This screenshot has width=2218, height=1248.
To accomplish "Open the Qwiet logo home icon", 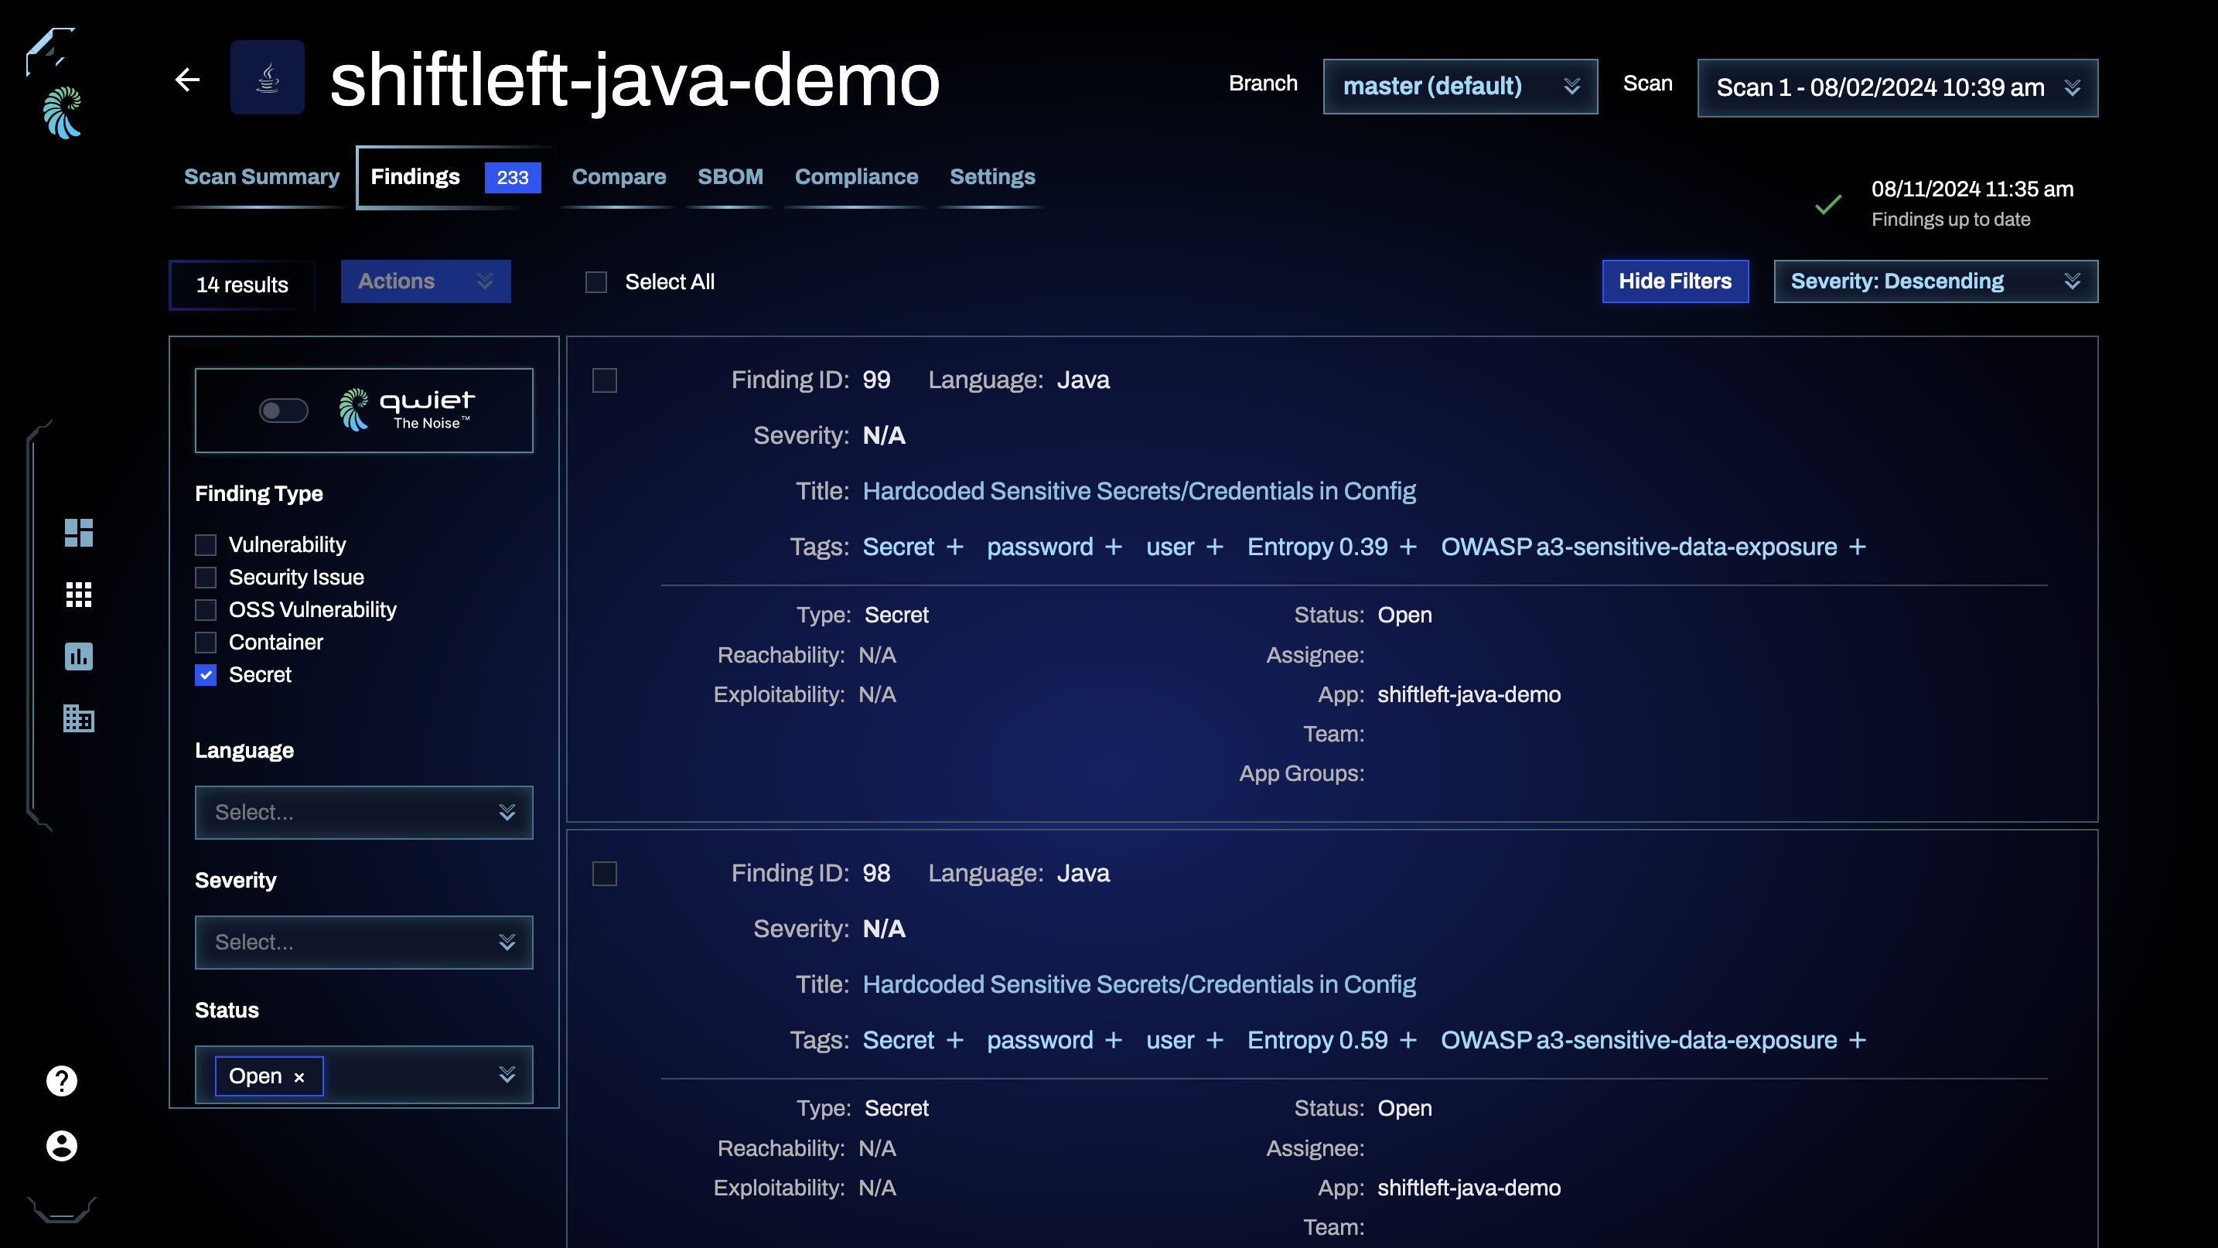I will (x=62, y=113).
